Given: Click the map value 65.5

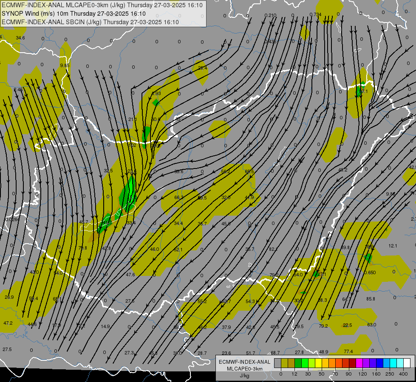Looking at the screenshot, I should point(249,171).
